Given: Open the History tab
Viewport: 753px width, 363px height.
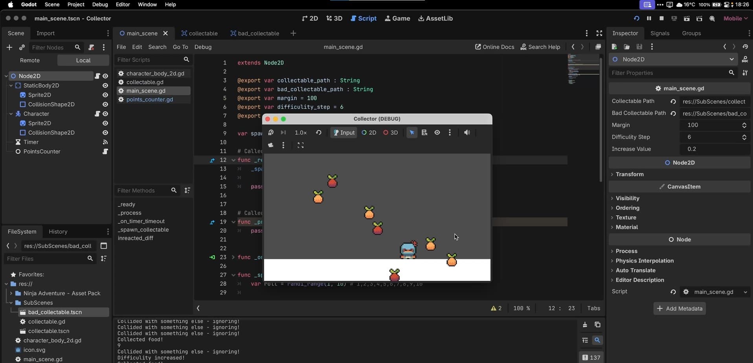Looking at the screenshot, I should pos(58,232).
